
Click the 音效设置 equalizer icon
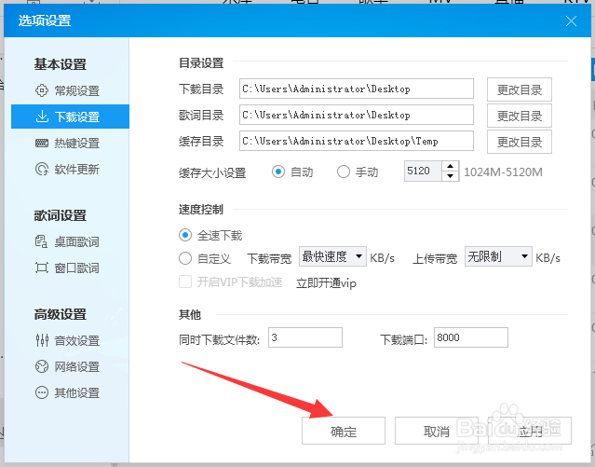pos(42,340)
